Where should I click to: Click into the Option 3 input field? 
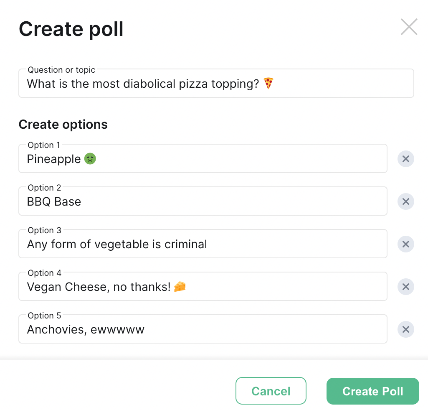tap(203, 244)
